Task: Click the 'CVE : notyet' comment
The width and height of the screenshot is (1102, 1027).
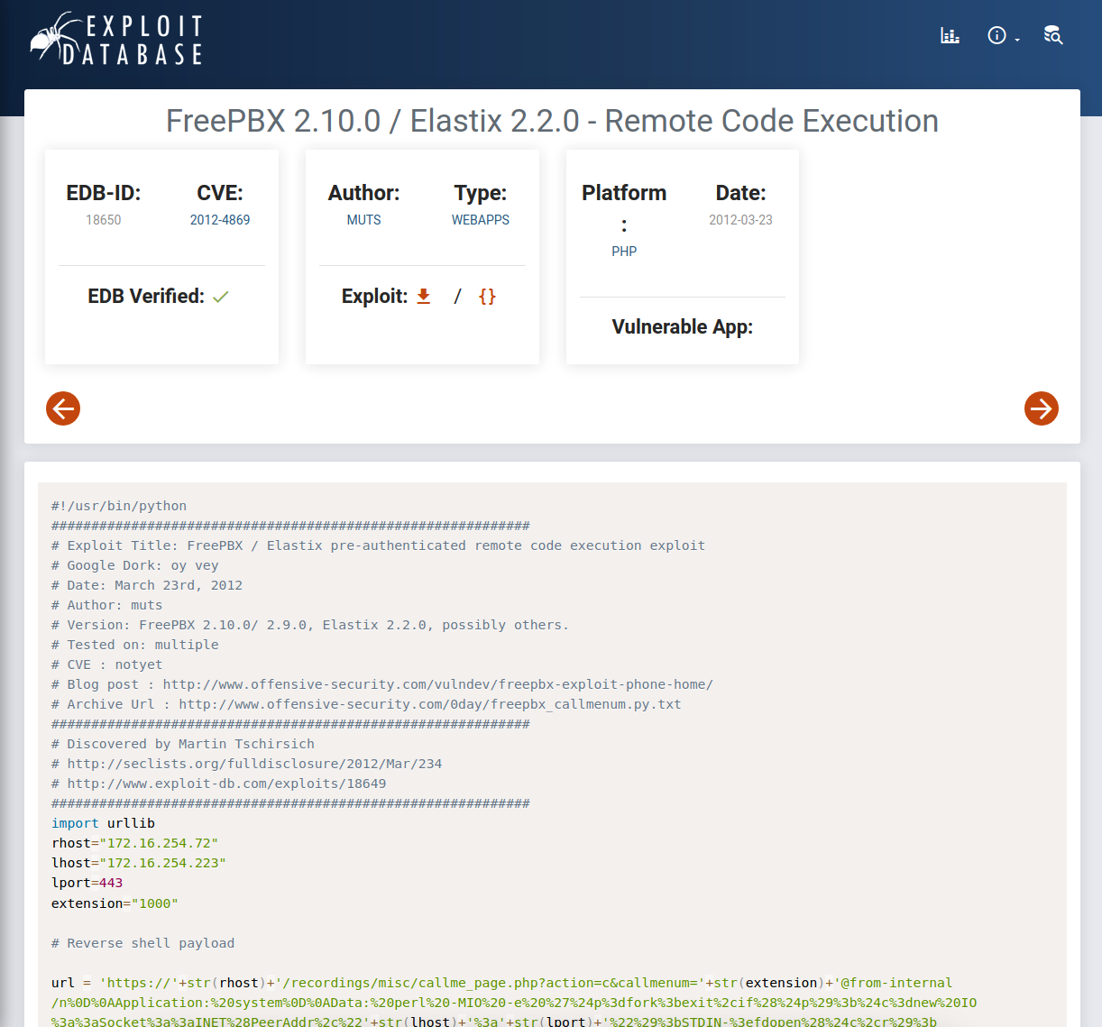Action: click(107, 665)
